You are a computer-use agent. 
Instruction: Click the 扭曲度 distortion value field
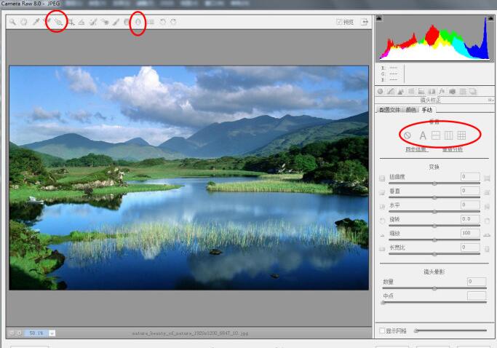pyautogui.click(x=470, y=176)
